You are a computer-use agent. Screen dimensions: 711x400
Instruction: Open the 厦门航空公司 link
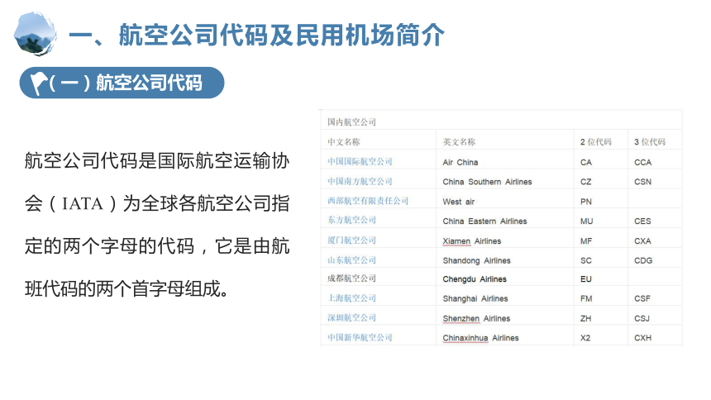click(x=351, y=240)
